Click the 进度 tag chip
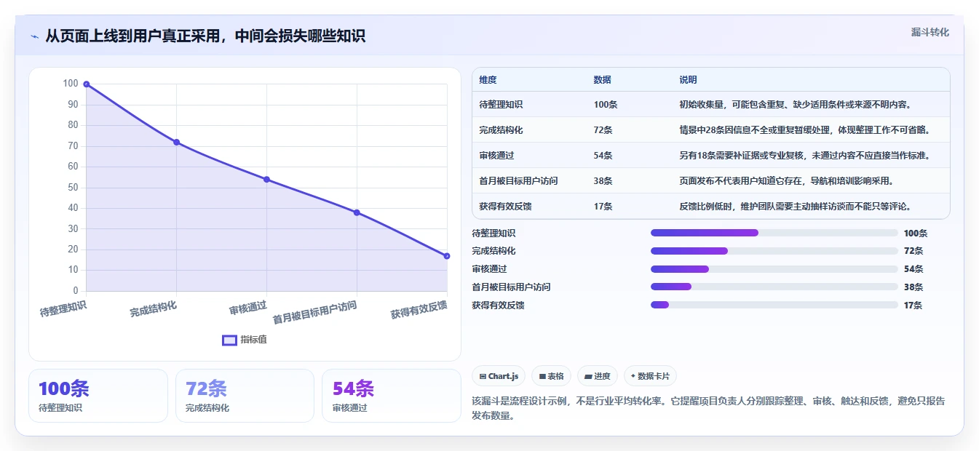979x451 pixels. coord(598,376)
